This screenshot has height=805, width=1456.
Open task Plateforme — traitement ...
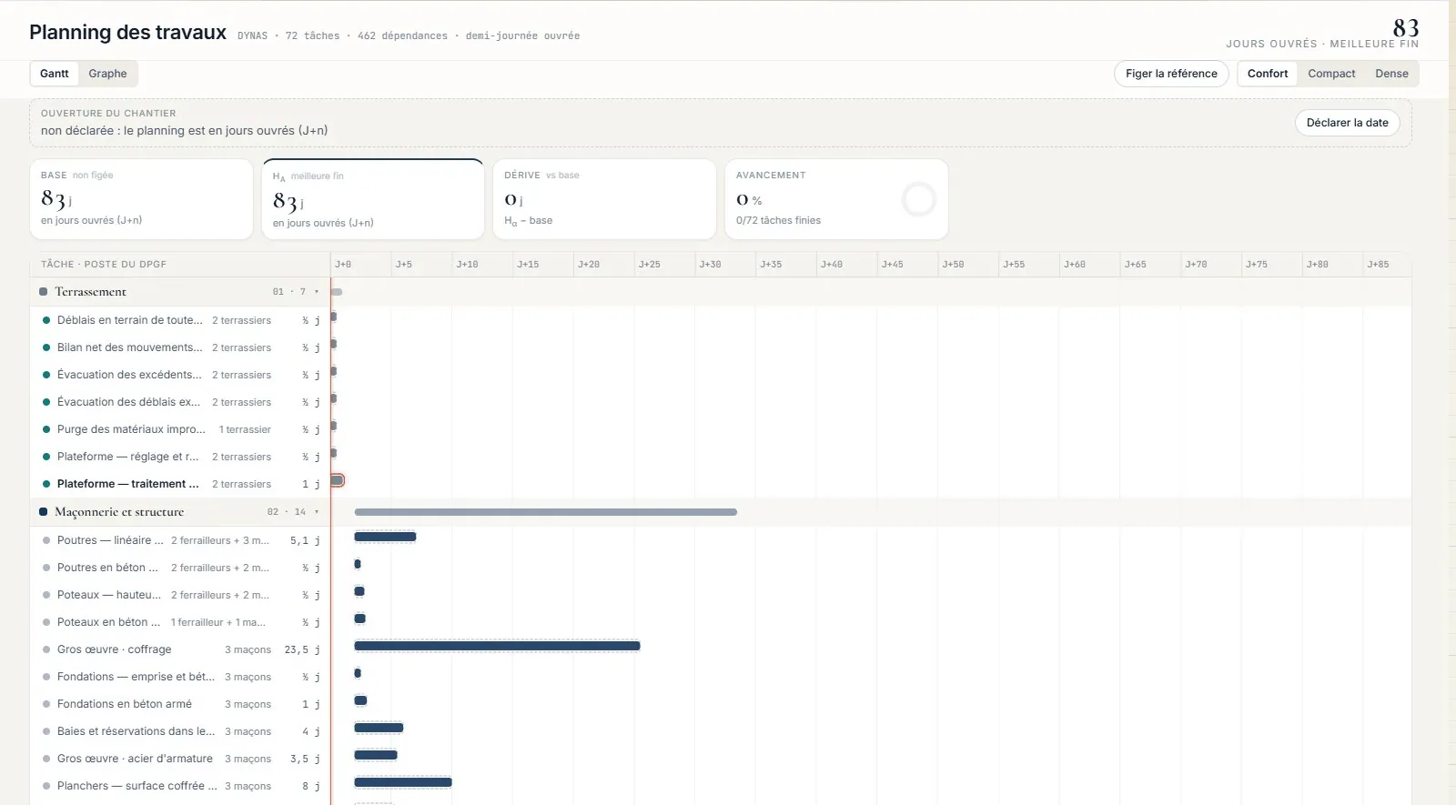(127, 484)
